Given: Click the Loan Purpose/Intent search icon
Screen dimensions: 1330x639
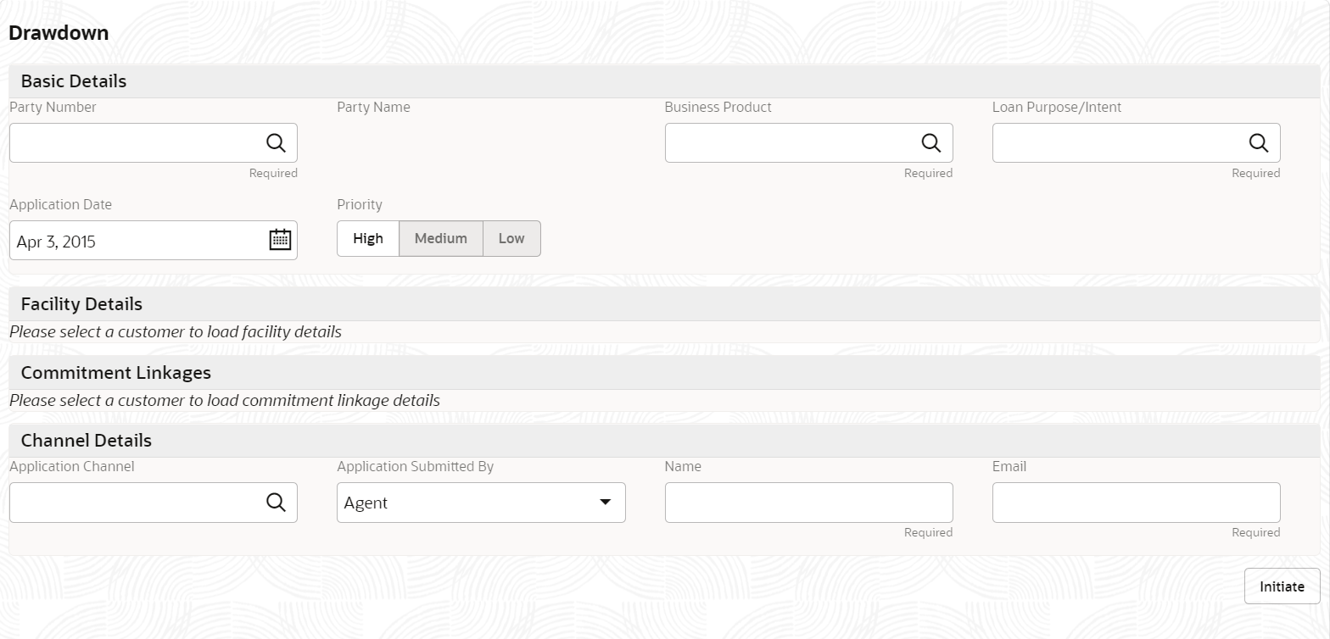Looking at the screenshot, I should click(x=1259, y=143).
